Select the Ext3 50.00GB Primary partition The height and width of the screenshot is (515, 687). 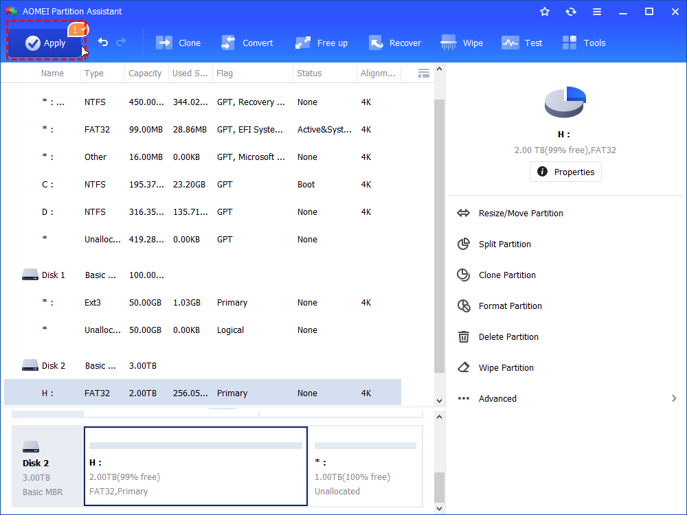[203, 303]
